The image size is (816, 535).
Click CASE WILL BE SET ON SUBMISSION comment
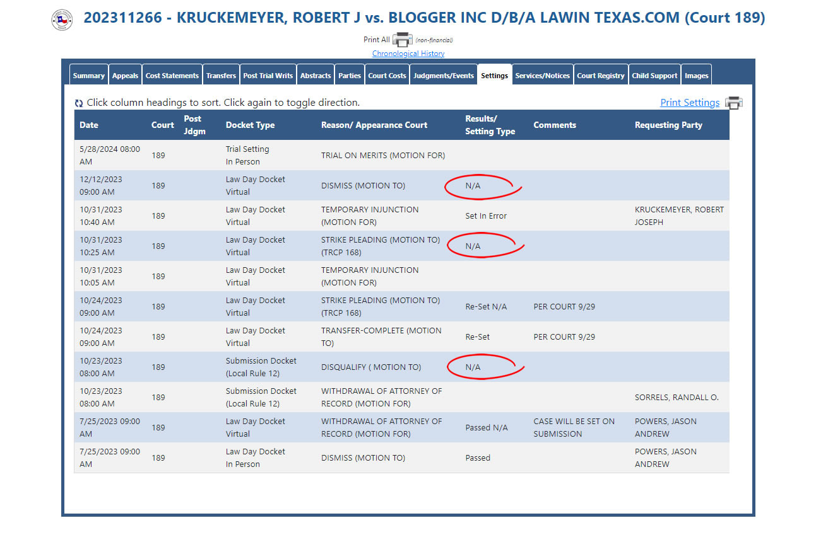coord(574,427)
